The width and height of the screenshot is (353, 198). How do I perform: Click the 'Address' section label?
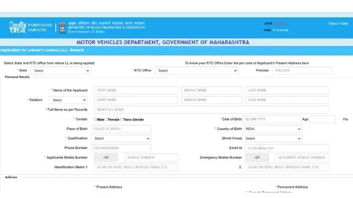point(11,177)
